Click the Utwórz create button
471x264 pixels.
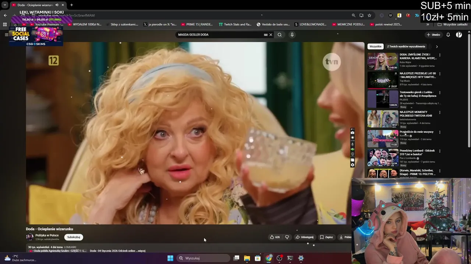(433, 35)
